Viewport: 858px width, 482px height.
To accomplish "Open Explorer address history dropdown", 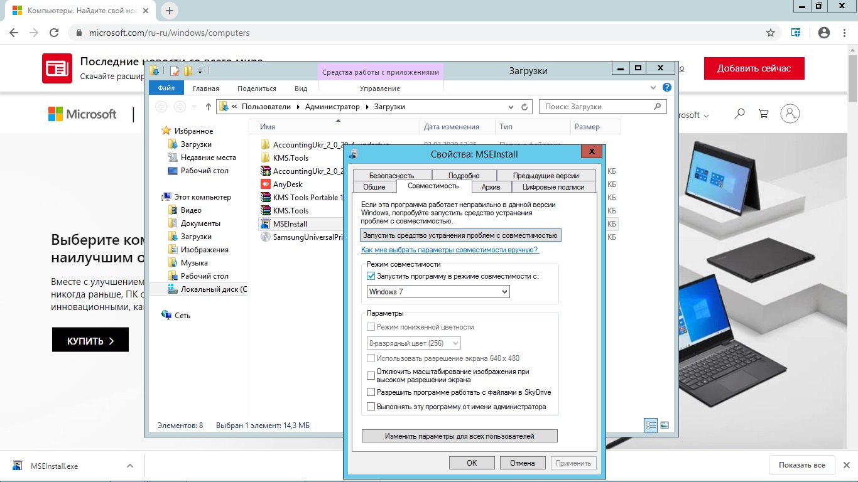I will 511,107.
